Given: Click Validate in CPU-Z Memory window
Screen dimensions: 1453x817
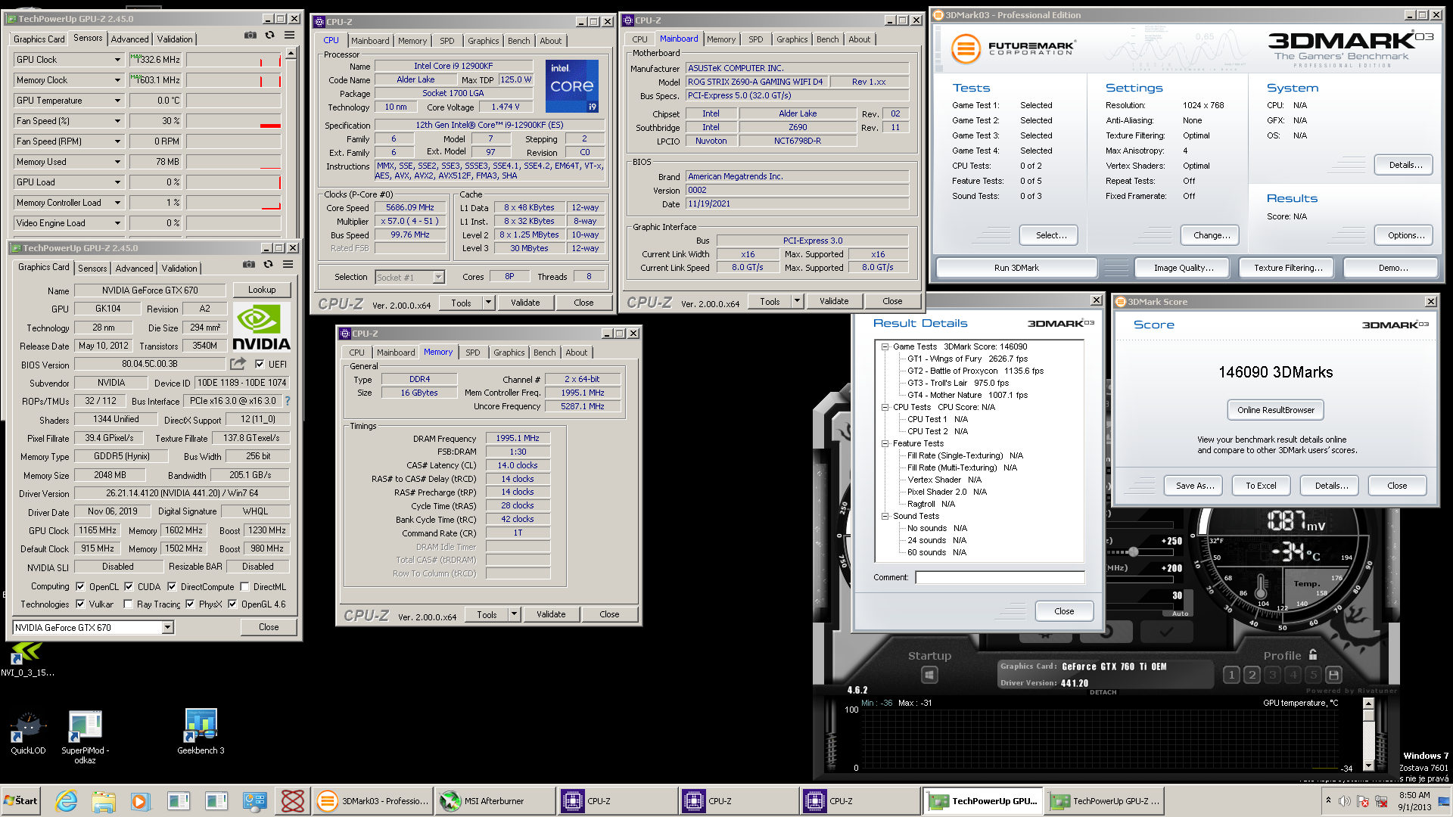Looking at the screenshot, I should pyautogui.click(x=551, y=614).
